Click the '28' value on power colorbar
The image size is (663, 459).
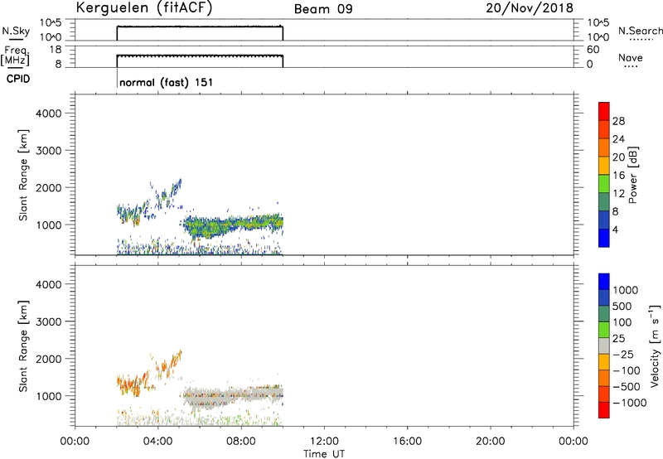tap(618, 121)
